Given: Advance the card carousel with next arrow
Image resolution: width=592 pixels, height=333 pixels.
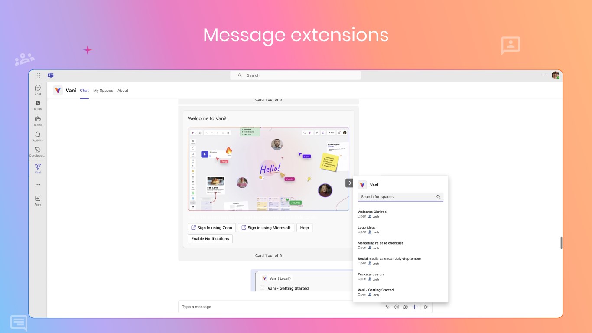Looking at the screenshot, I should [350, 183].
